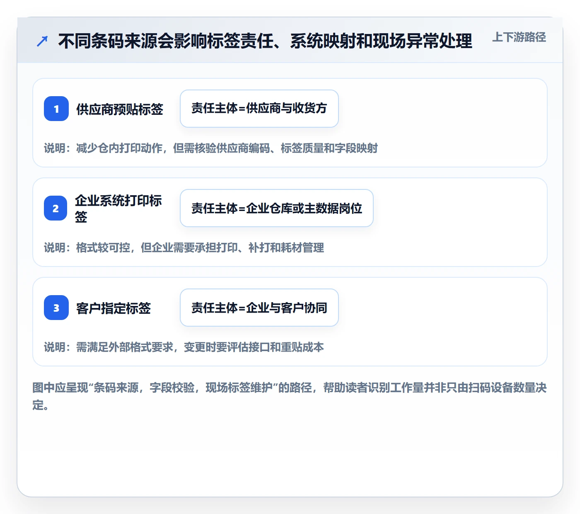580x514 pixels.
Task: Click the 责任主体=企业与客户协同 box
Action: coord(259,308)
